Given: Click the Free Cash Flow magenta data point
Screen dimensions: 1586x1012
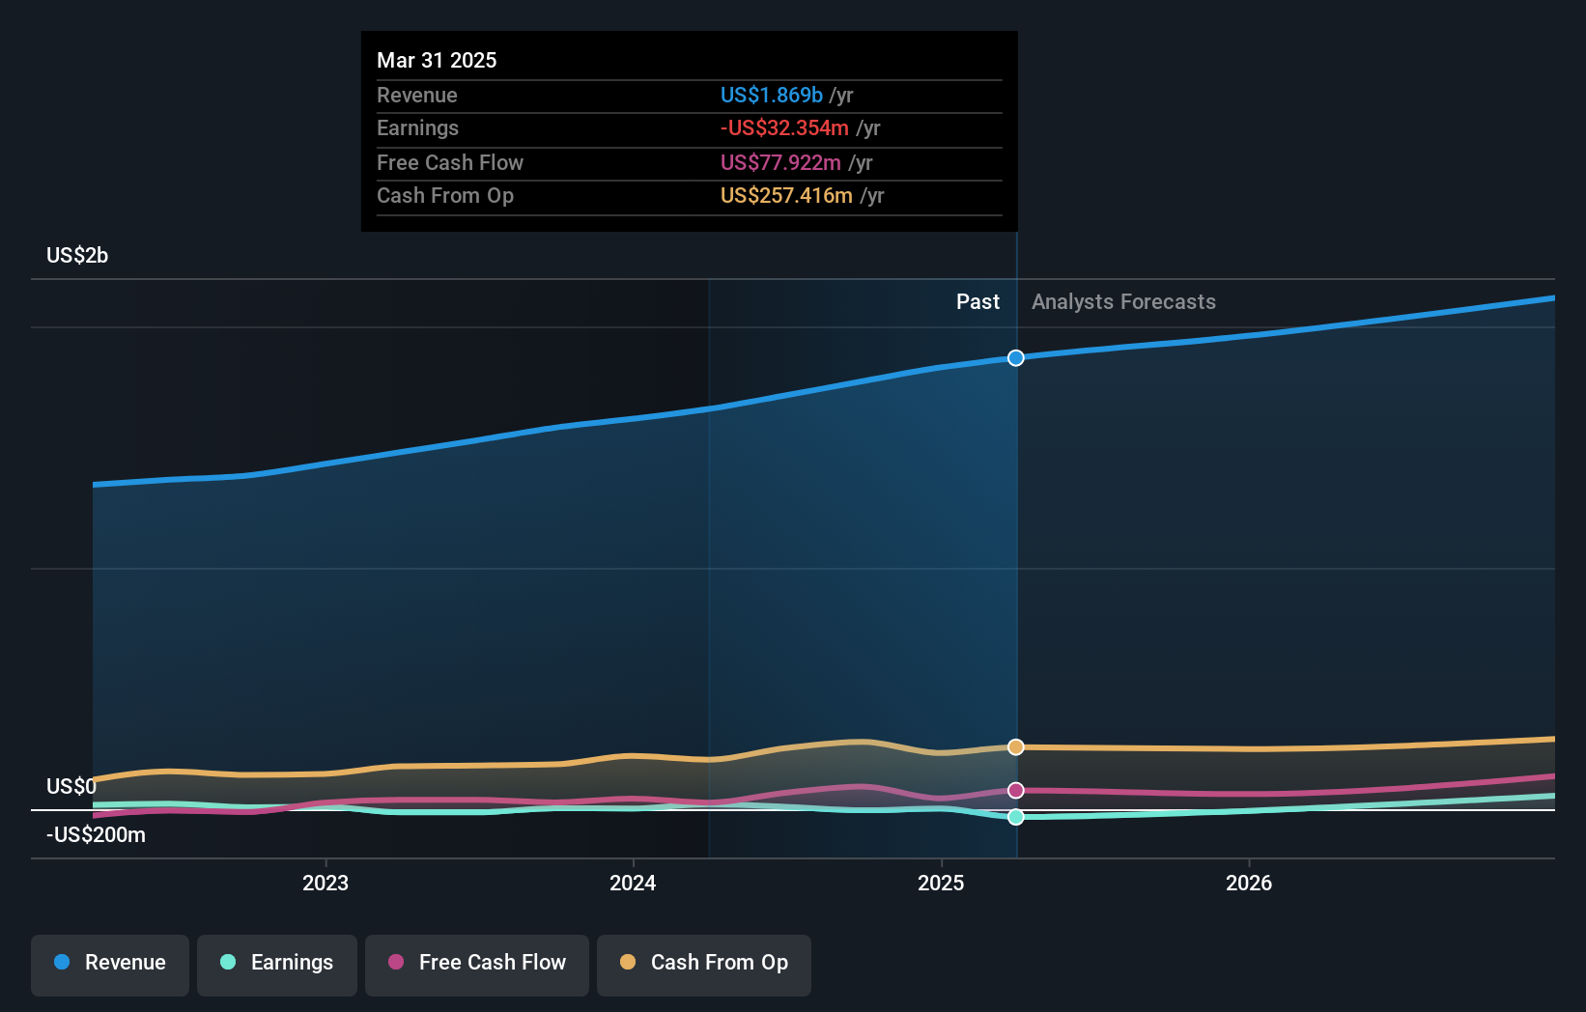Looking at the screenshot, I should point(1016,791).
